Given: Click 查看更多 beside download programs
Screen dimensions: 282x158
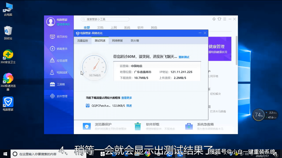Looking at the screenshot, I should coord(127,97).
